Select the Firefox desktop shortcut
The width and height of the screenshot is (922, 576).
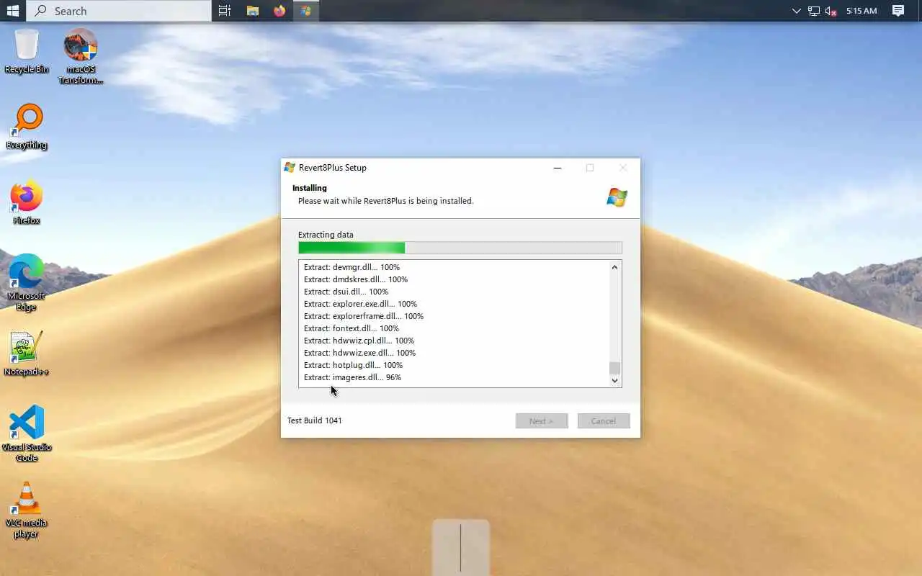tap(27, 202)
